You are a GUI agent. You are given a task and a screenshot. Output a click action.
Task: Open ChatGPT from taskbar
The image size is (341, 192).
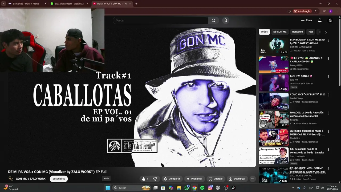[218, 188]
